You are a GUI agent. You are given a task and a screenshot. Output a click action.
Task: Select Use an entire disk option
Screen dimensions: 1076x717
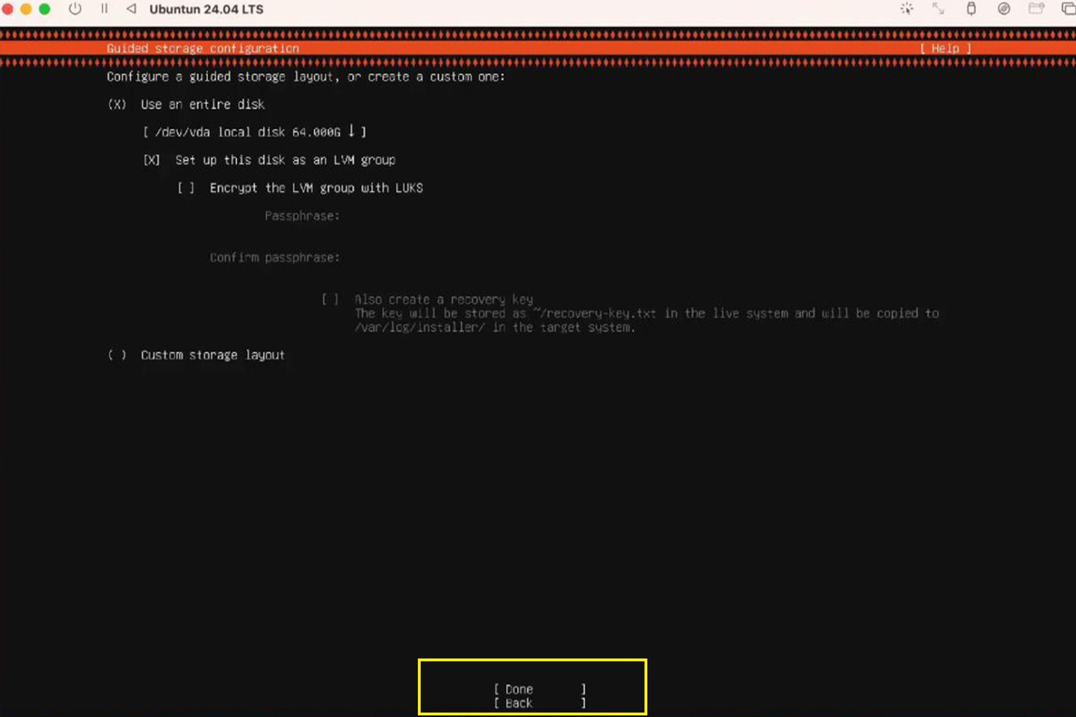point(117,105)
